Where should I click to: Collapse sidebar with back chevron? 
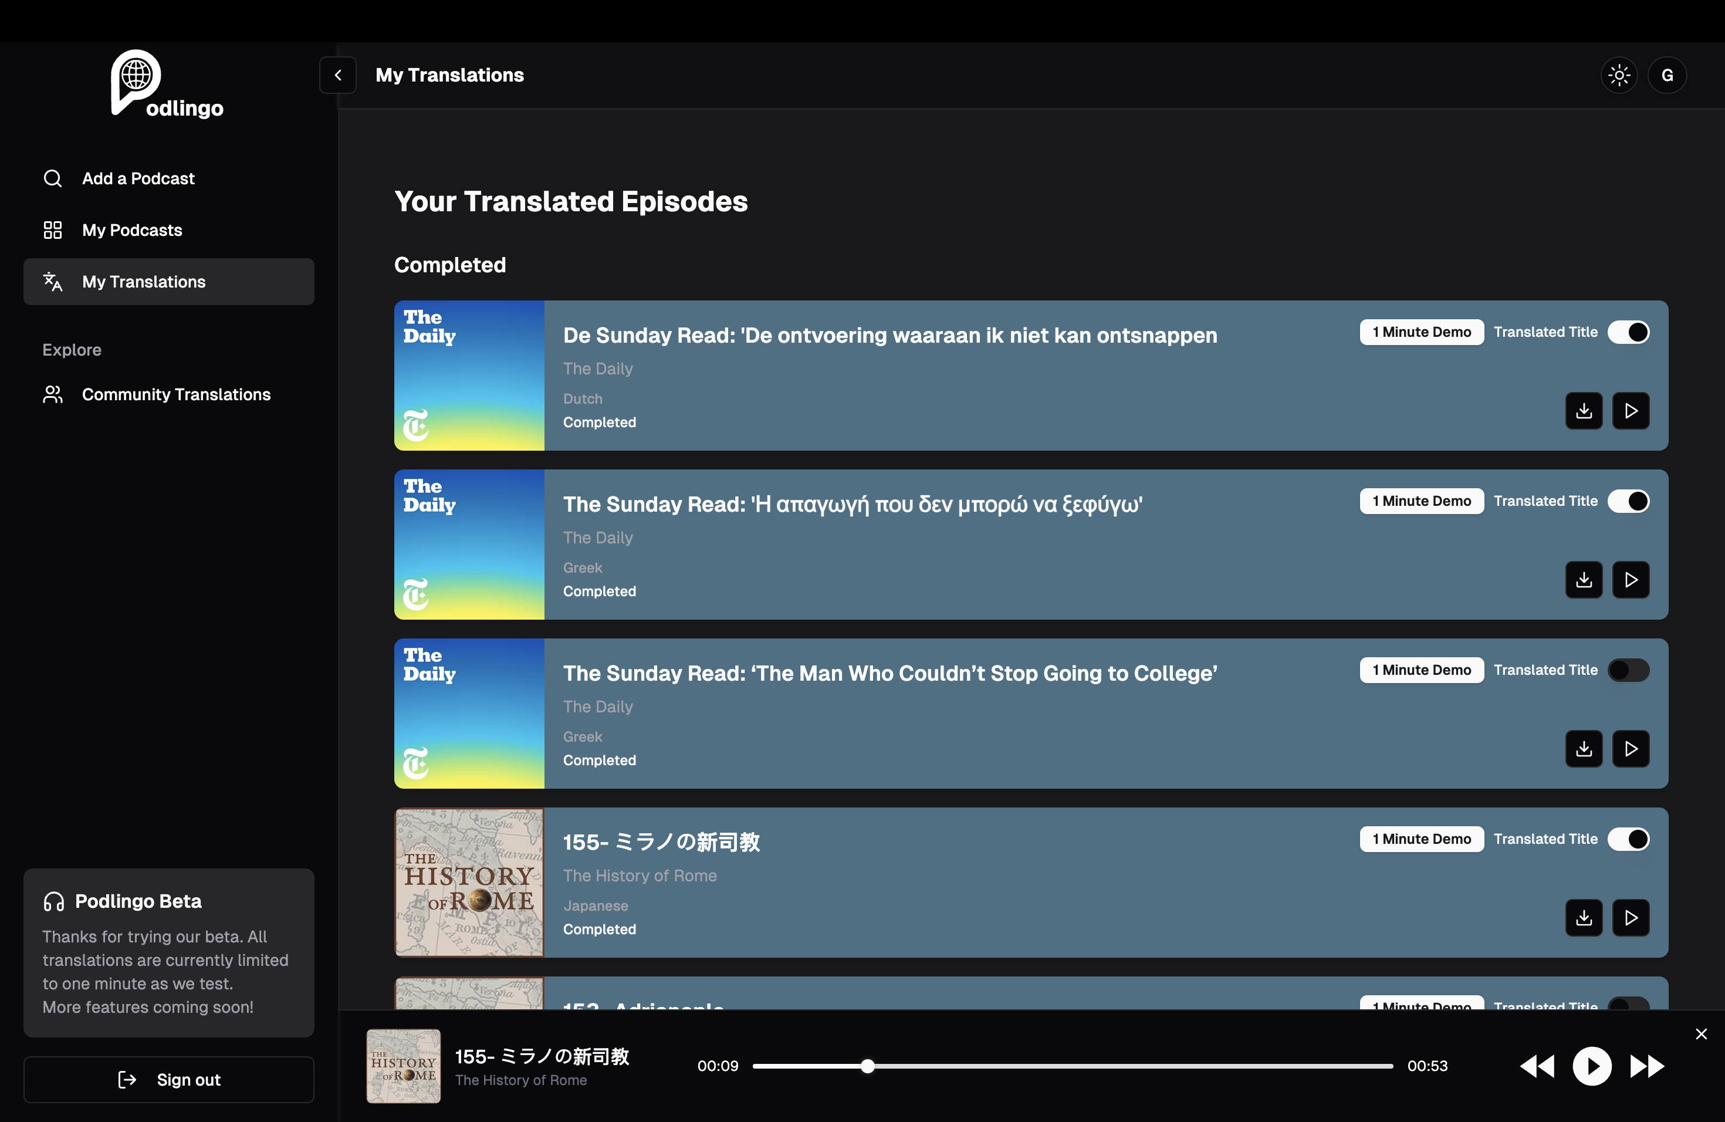338,75
